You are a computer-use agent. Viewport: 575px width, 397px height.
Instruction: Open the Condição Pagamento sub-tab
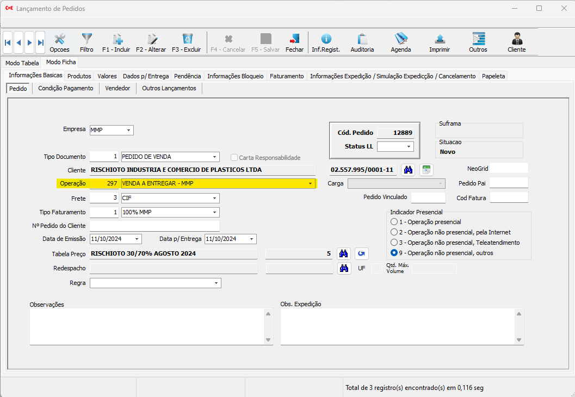(66, 88)
